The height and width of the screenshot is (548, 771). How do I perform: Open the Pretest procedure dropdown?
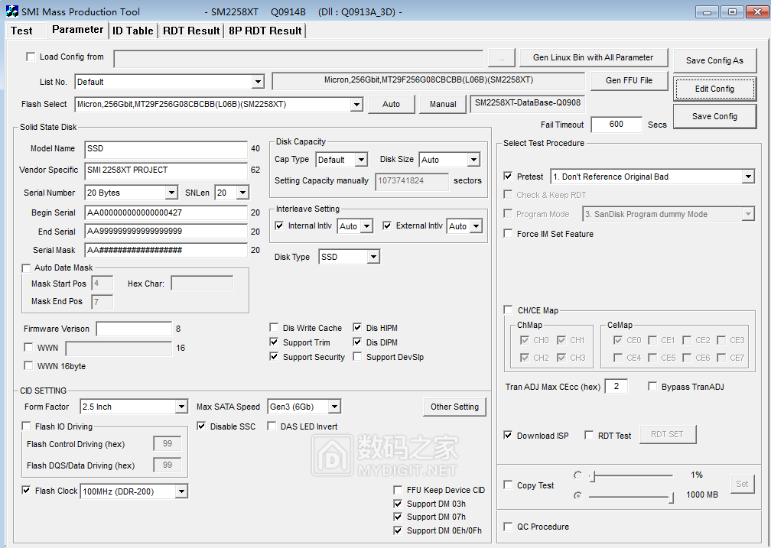coord(747,177)
